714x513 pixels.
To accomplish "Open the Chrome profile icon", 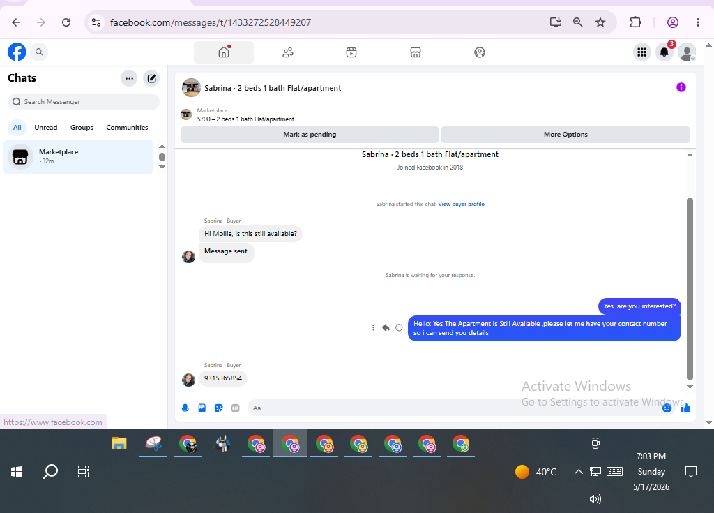I will pyautogui.click(x=673, y=22).
